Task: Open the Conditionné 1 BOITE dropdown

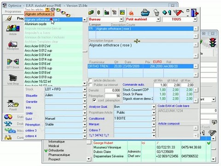Action: click(154, 119)
